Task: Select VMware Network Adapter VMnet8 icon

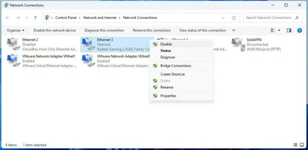Action: pos(88,61)
